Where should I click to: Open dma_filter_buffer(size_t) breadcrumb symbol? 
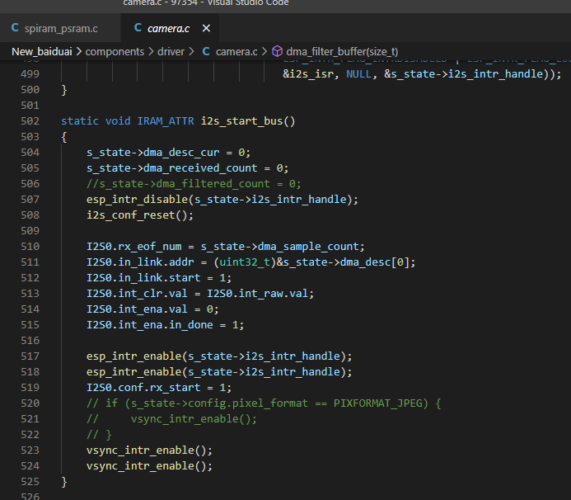pos(342,52)
